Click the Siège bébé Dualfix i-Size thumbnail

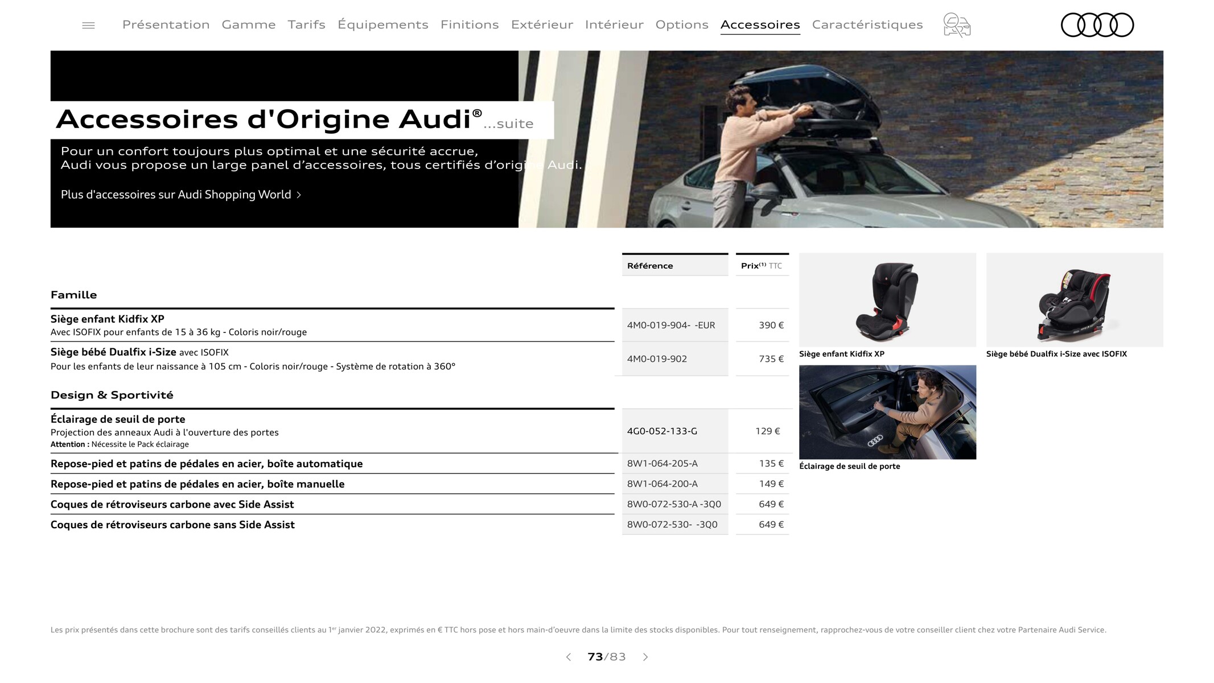(1075, 299)
